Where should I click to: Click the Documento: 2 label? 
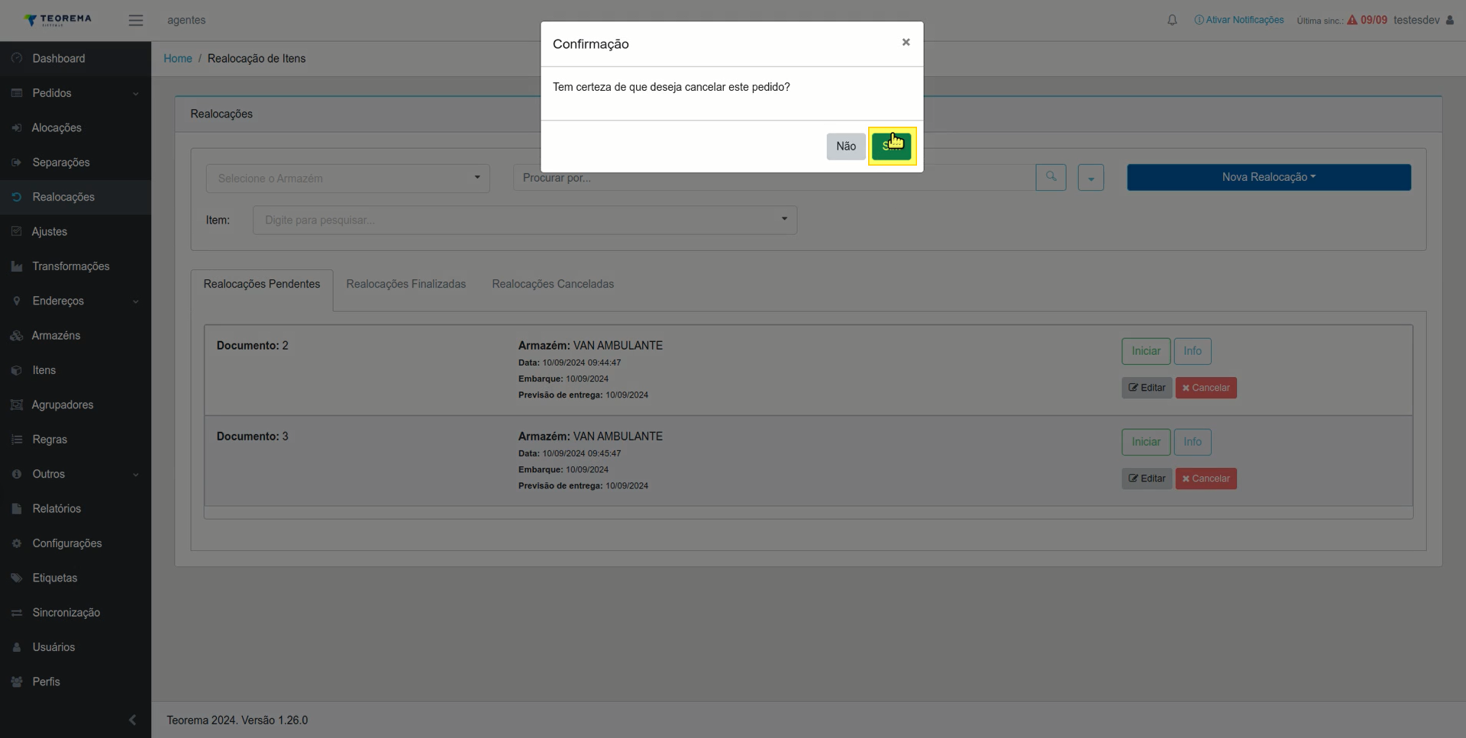(252, 346)
